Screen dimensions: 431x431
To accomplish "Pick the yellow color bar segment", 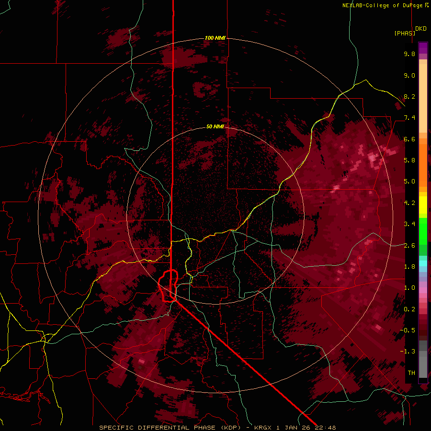I will (x=423, y=205).
